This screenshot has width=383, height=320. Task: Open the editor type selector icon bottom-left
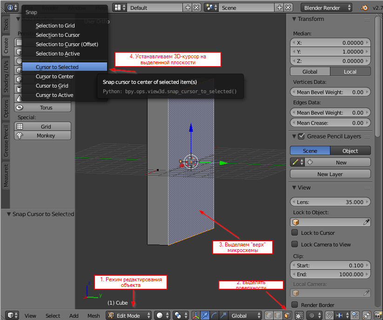[11, 315]
